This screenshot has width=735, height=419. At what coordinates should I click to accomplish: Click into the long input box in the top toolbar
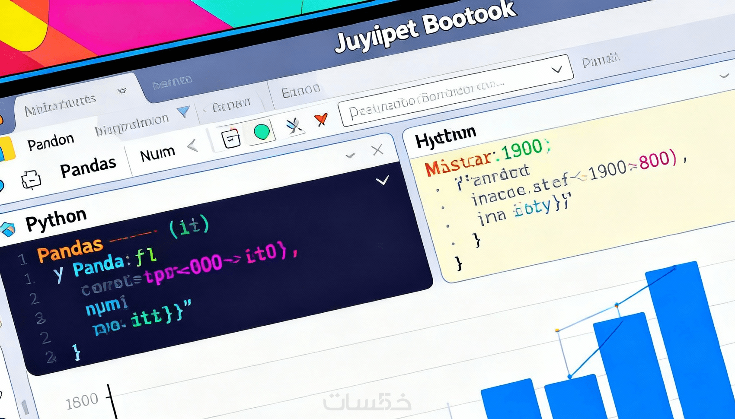(x=456, y=91)
